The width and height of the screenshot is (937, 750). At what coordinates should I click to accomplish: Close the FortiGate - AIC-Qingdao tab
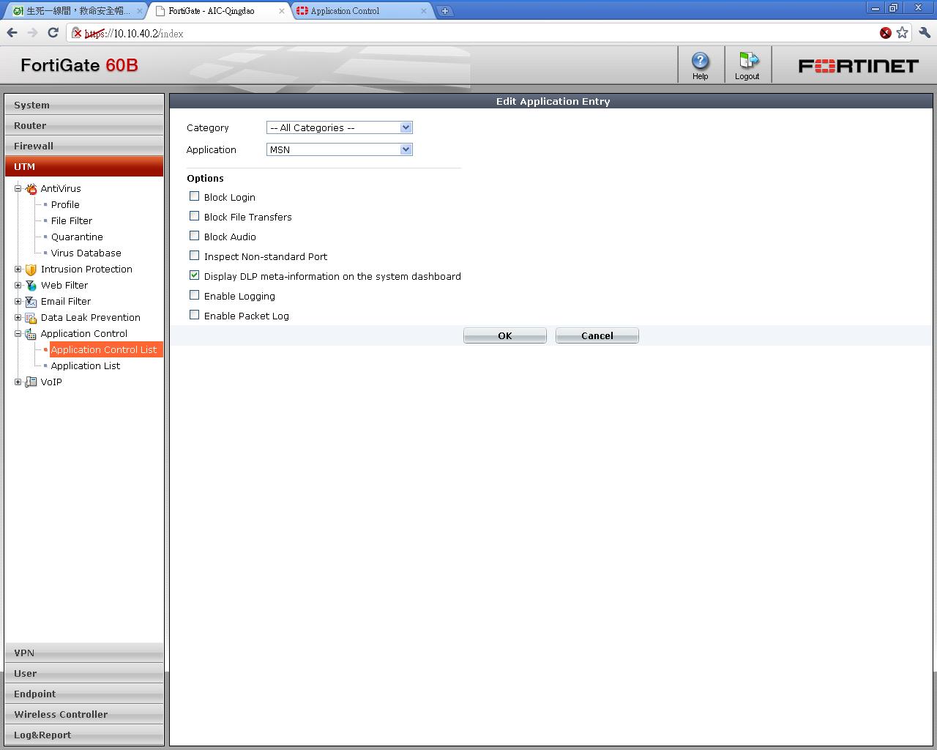281,11
